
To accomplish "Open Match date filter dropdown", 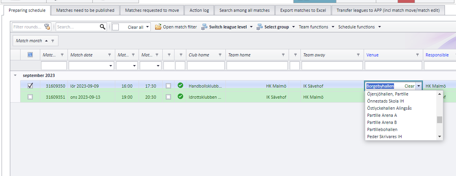I will tap(111, 66).
